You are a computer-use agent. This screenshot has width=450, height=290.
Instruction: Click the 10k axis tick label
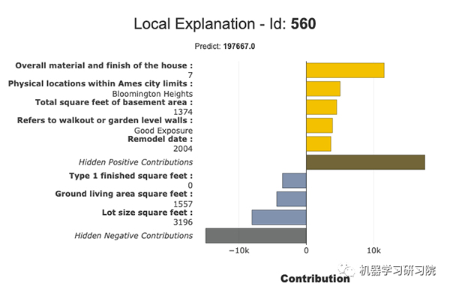click(373, 251)
